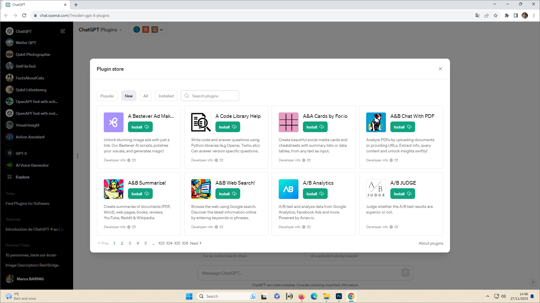
Task: Open Qubit Photographie in sidebar
Action: coord(33,54)
